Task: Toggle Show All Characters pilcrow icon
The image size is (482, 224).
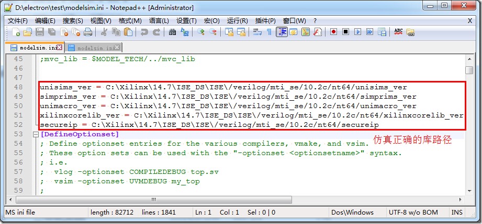Action: pos(270,32)
